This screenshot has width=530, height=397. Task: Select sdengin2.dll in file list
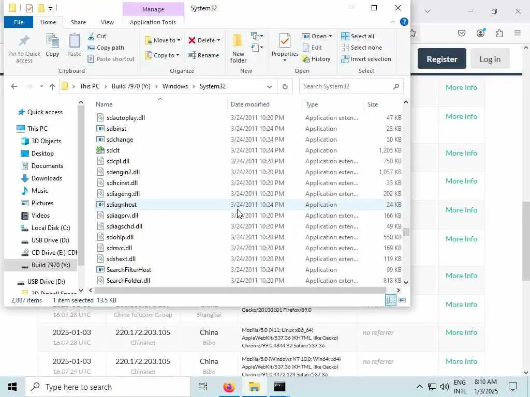248,172
